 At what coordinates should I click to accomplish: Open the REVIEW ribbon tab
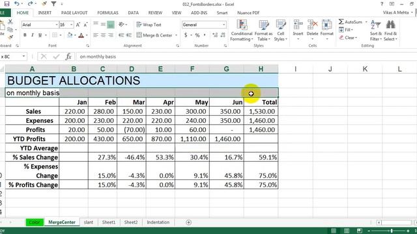pos(155,13)
